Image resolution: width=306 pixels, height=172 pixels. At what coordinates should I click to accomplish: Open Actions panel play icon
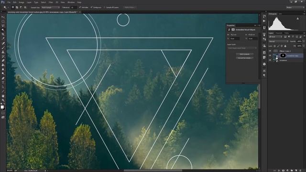264,21
